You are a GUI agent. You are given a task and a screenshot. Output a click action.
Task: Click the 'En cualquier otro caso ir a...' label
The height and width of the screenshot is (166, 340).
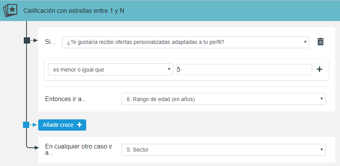[x=79, y=150]
